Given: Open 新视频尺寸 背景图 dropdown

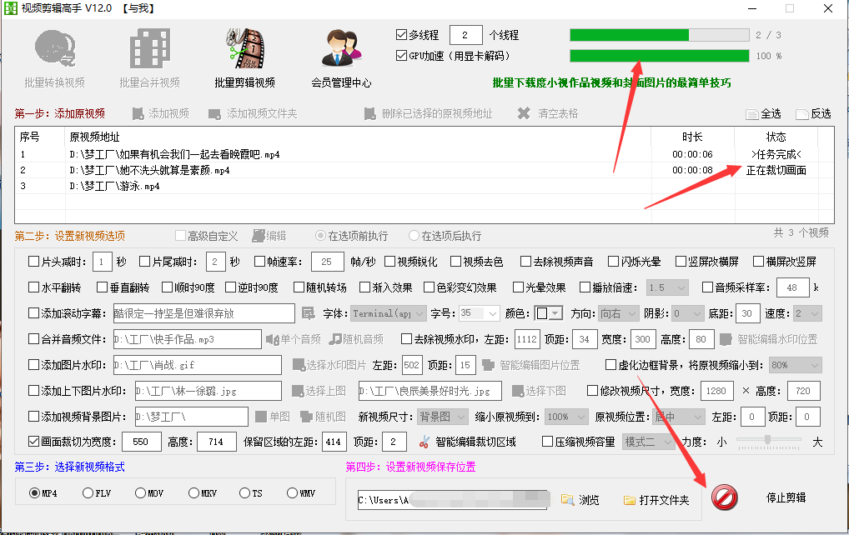Looking at the screenshot, I should pos(442,417).
